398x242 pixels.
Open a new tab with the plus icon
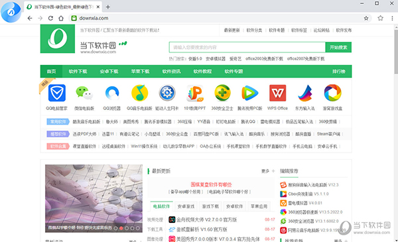click(x=108, y=7)
